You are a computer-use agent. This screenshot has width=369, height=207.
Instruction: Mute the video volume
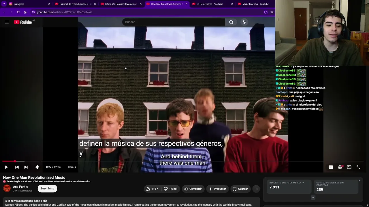(x=37, y=167)
